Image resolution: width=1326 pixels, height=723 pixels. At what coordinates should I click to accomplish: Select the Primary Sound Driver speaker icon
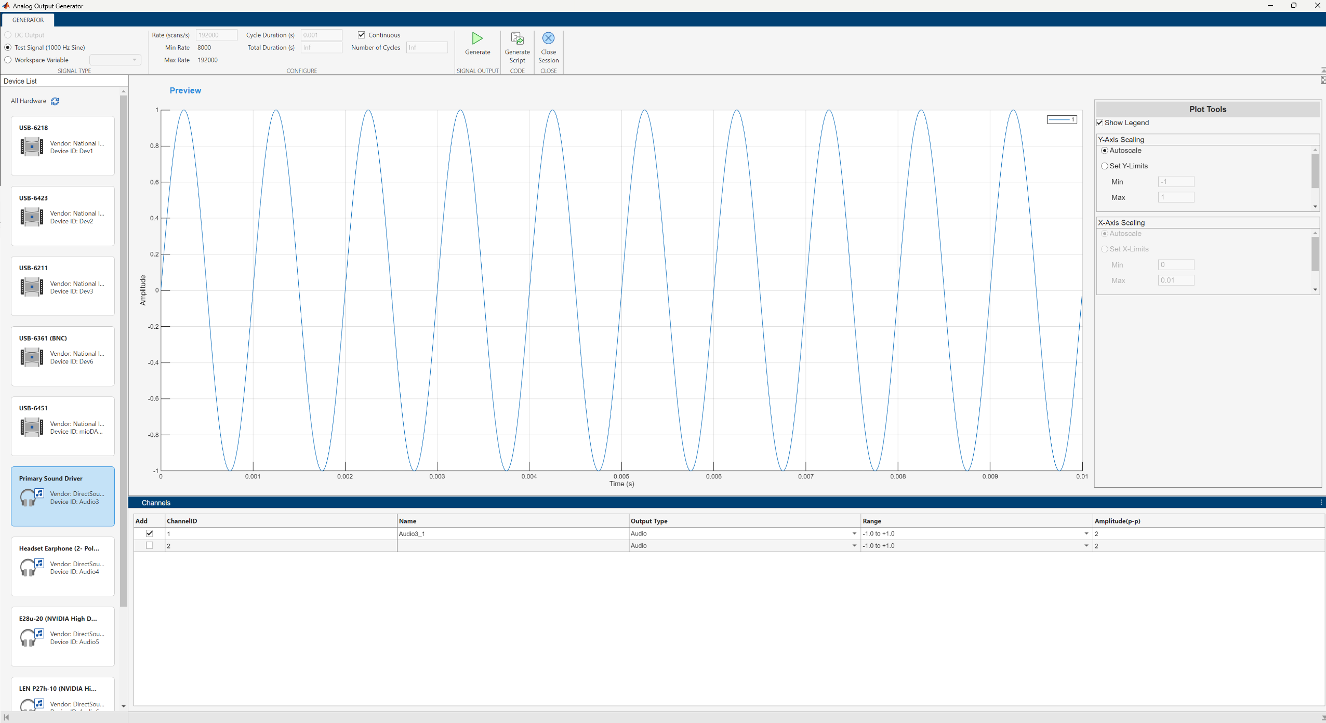click(31, 497)
